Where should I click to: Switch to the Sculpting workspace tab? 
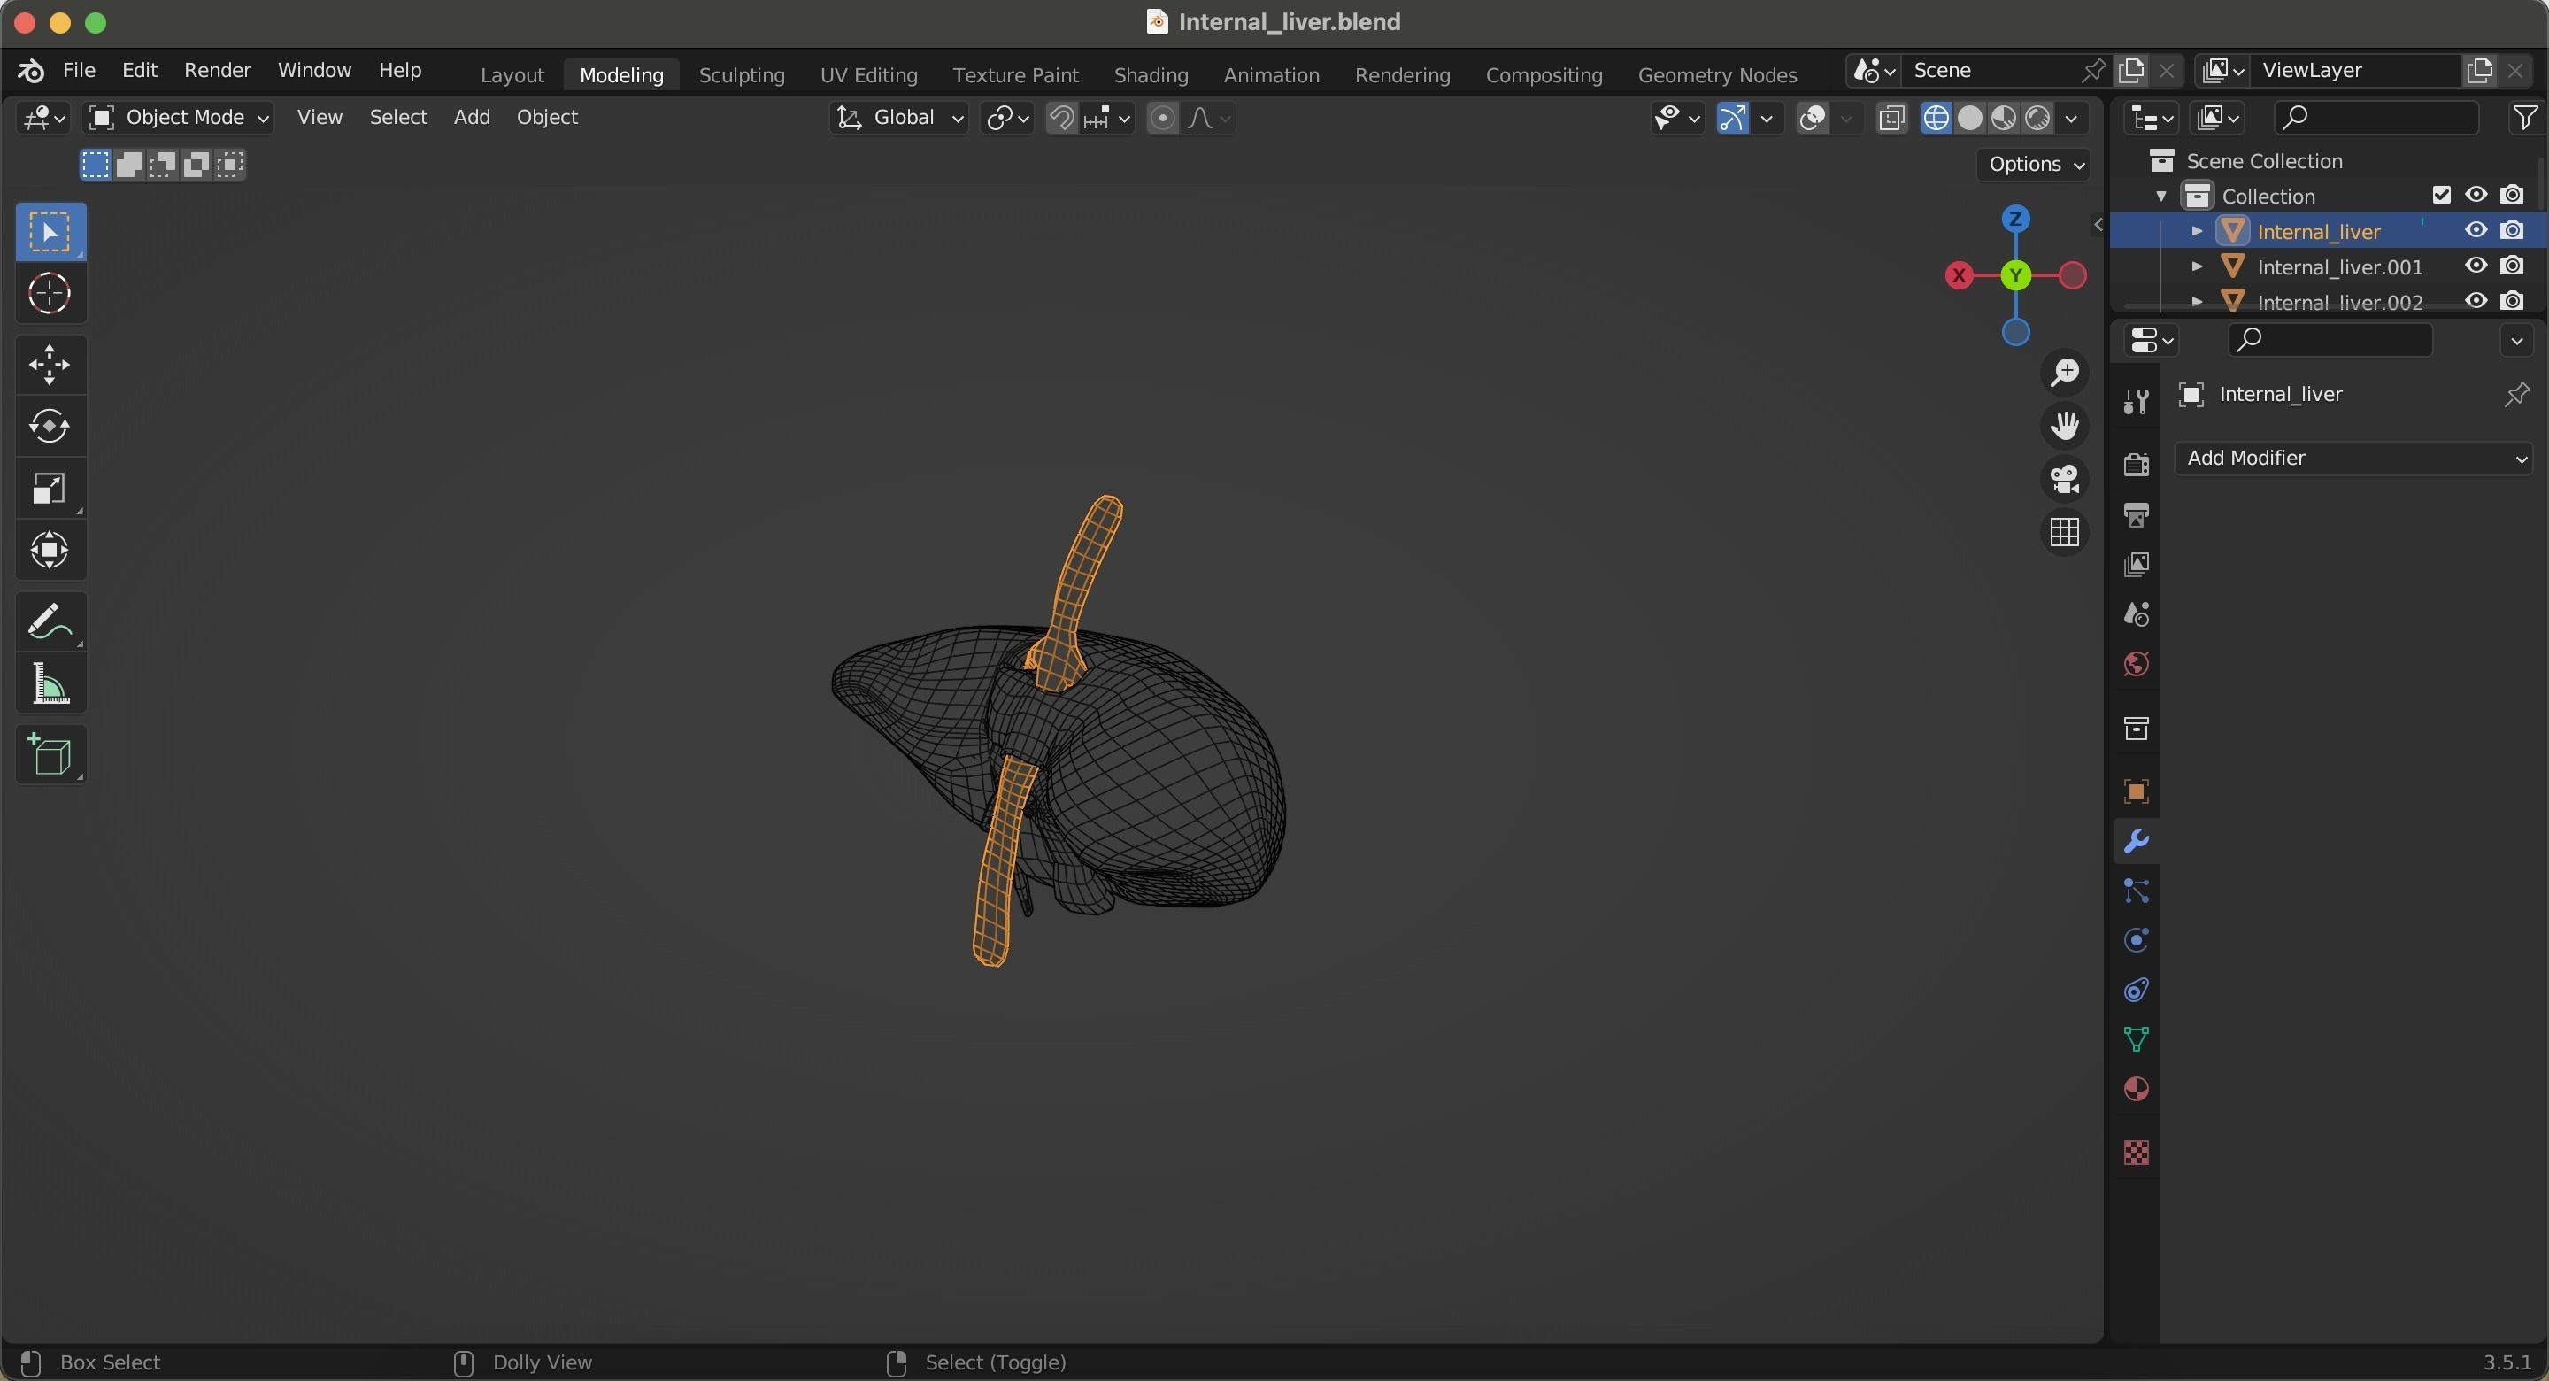pos(741,75)
